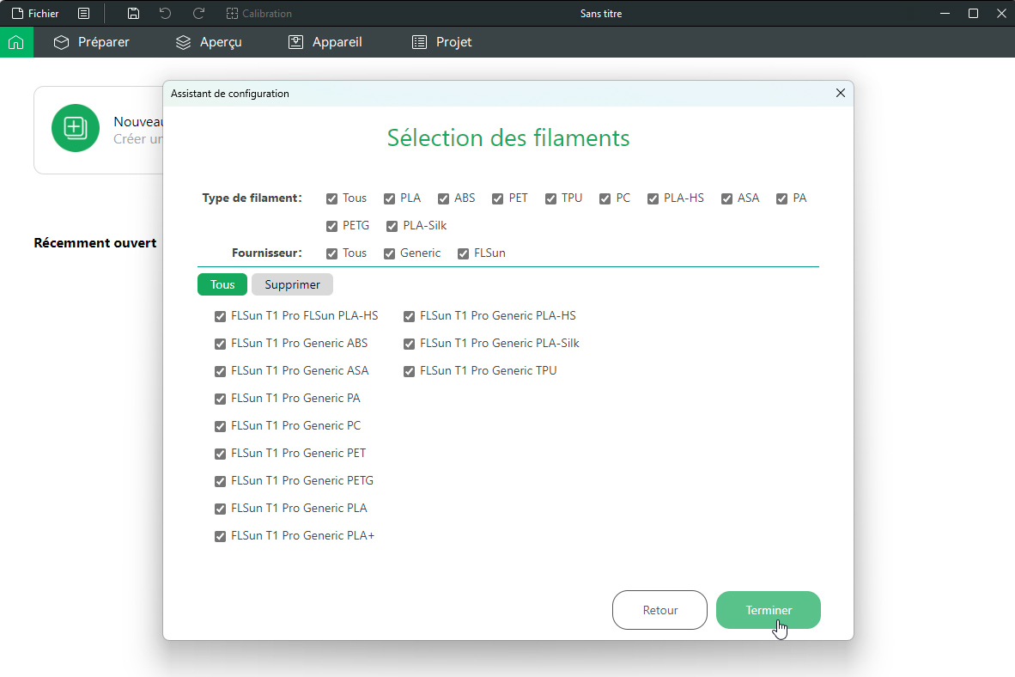
Task: Toggle FLSun T1 Pro Generic PLA checkbox
Action: (220, 509)
